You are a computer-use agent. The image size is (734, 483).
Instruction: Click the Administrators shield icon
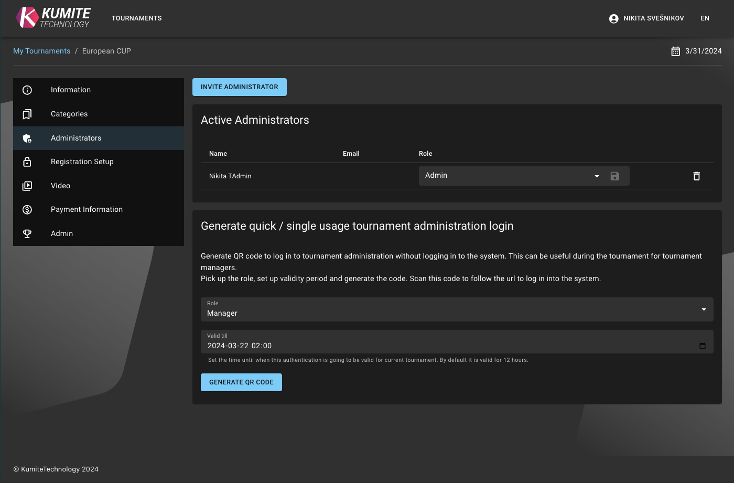point(27,138)
